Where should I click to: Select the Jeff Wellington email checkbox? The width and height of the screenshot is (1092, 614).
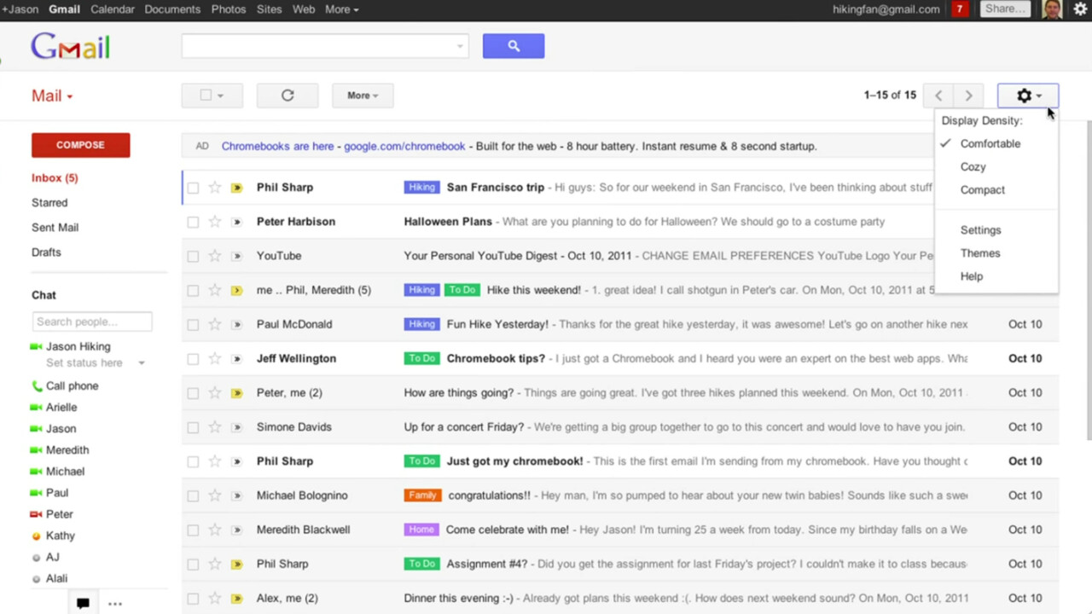tap(193, 359)
